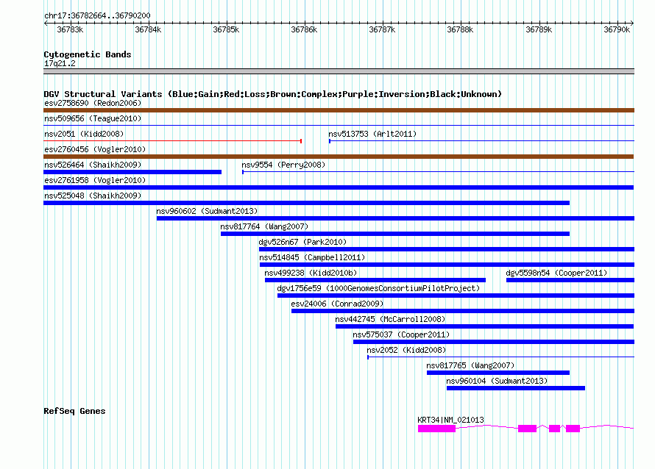Click the esv2760456 (Vogler2010) brown bar
The width and height of the screenshot is (655, 469).
click(339, 157)
